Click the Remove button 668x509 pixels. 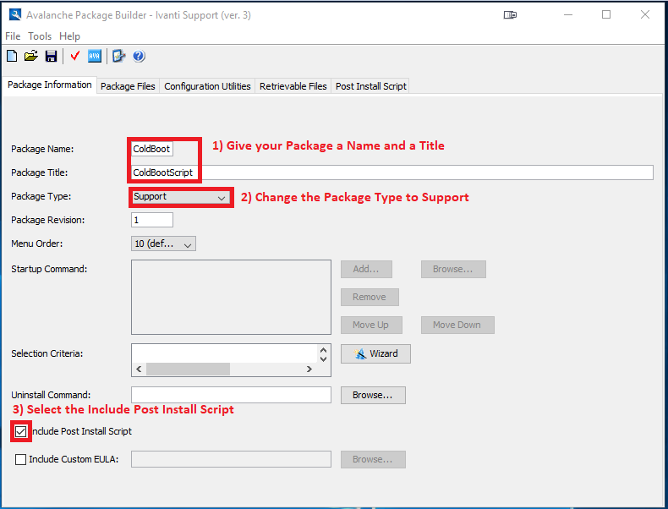coord(370,297)
